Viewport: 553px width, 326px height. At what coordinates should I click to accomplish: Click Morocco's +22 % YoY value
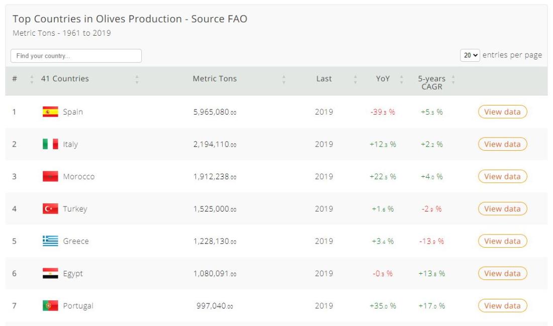(383, 177)
